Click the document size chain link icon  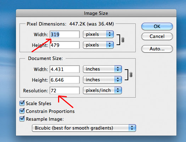[x=131, y=75]
